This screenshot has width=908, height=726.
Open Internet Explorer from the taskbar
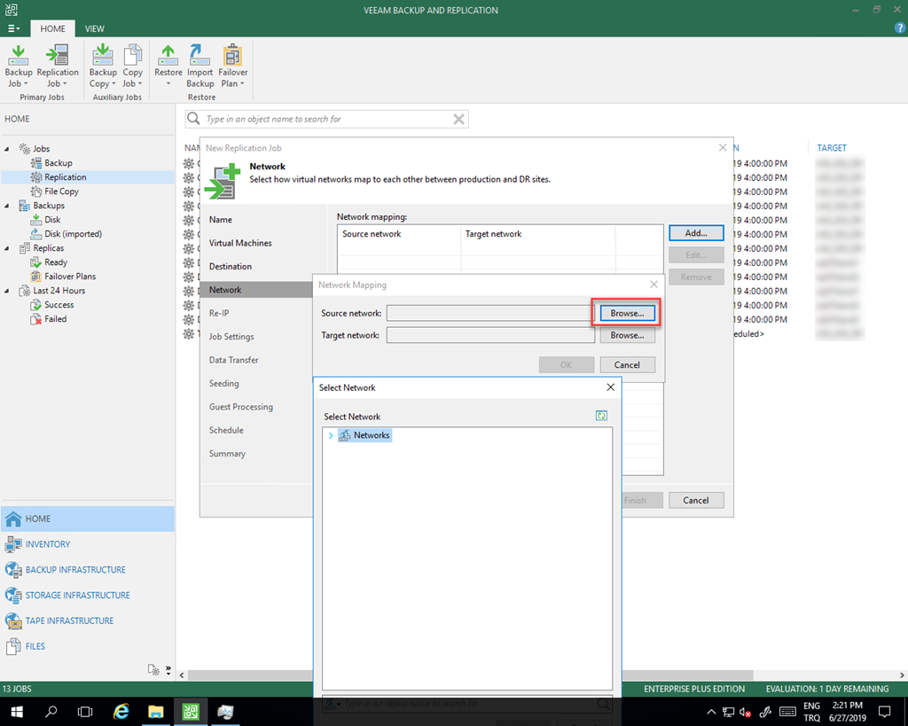point(121,712)
